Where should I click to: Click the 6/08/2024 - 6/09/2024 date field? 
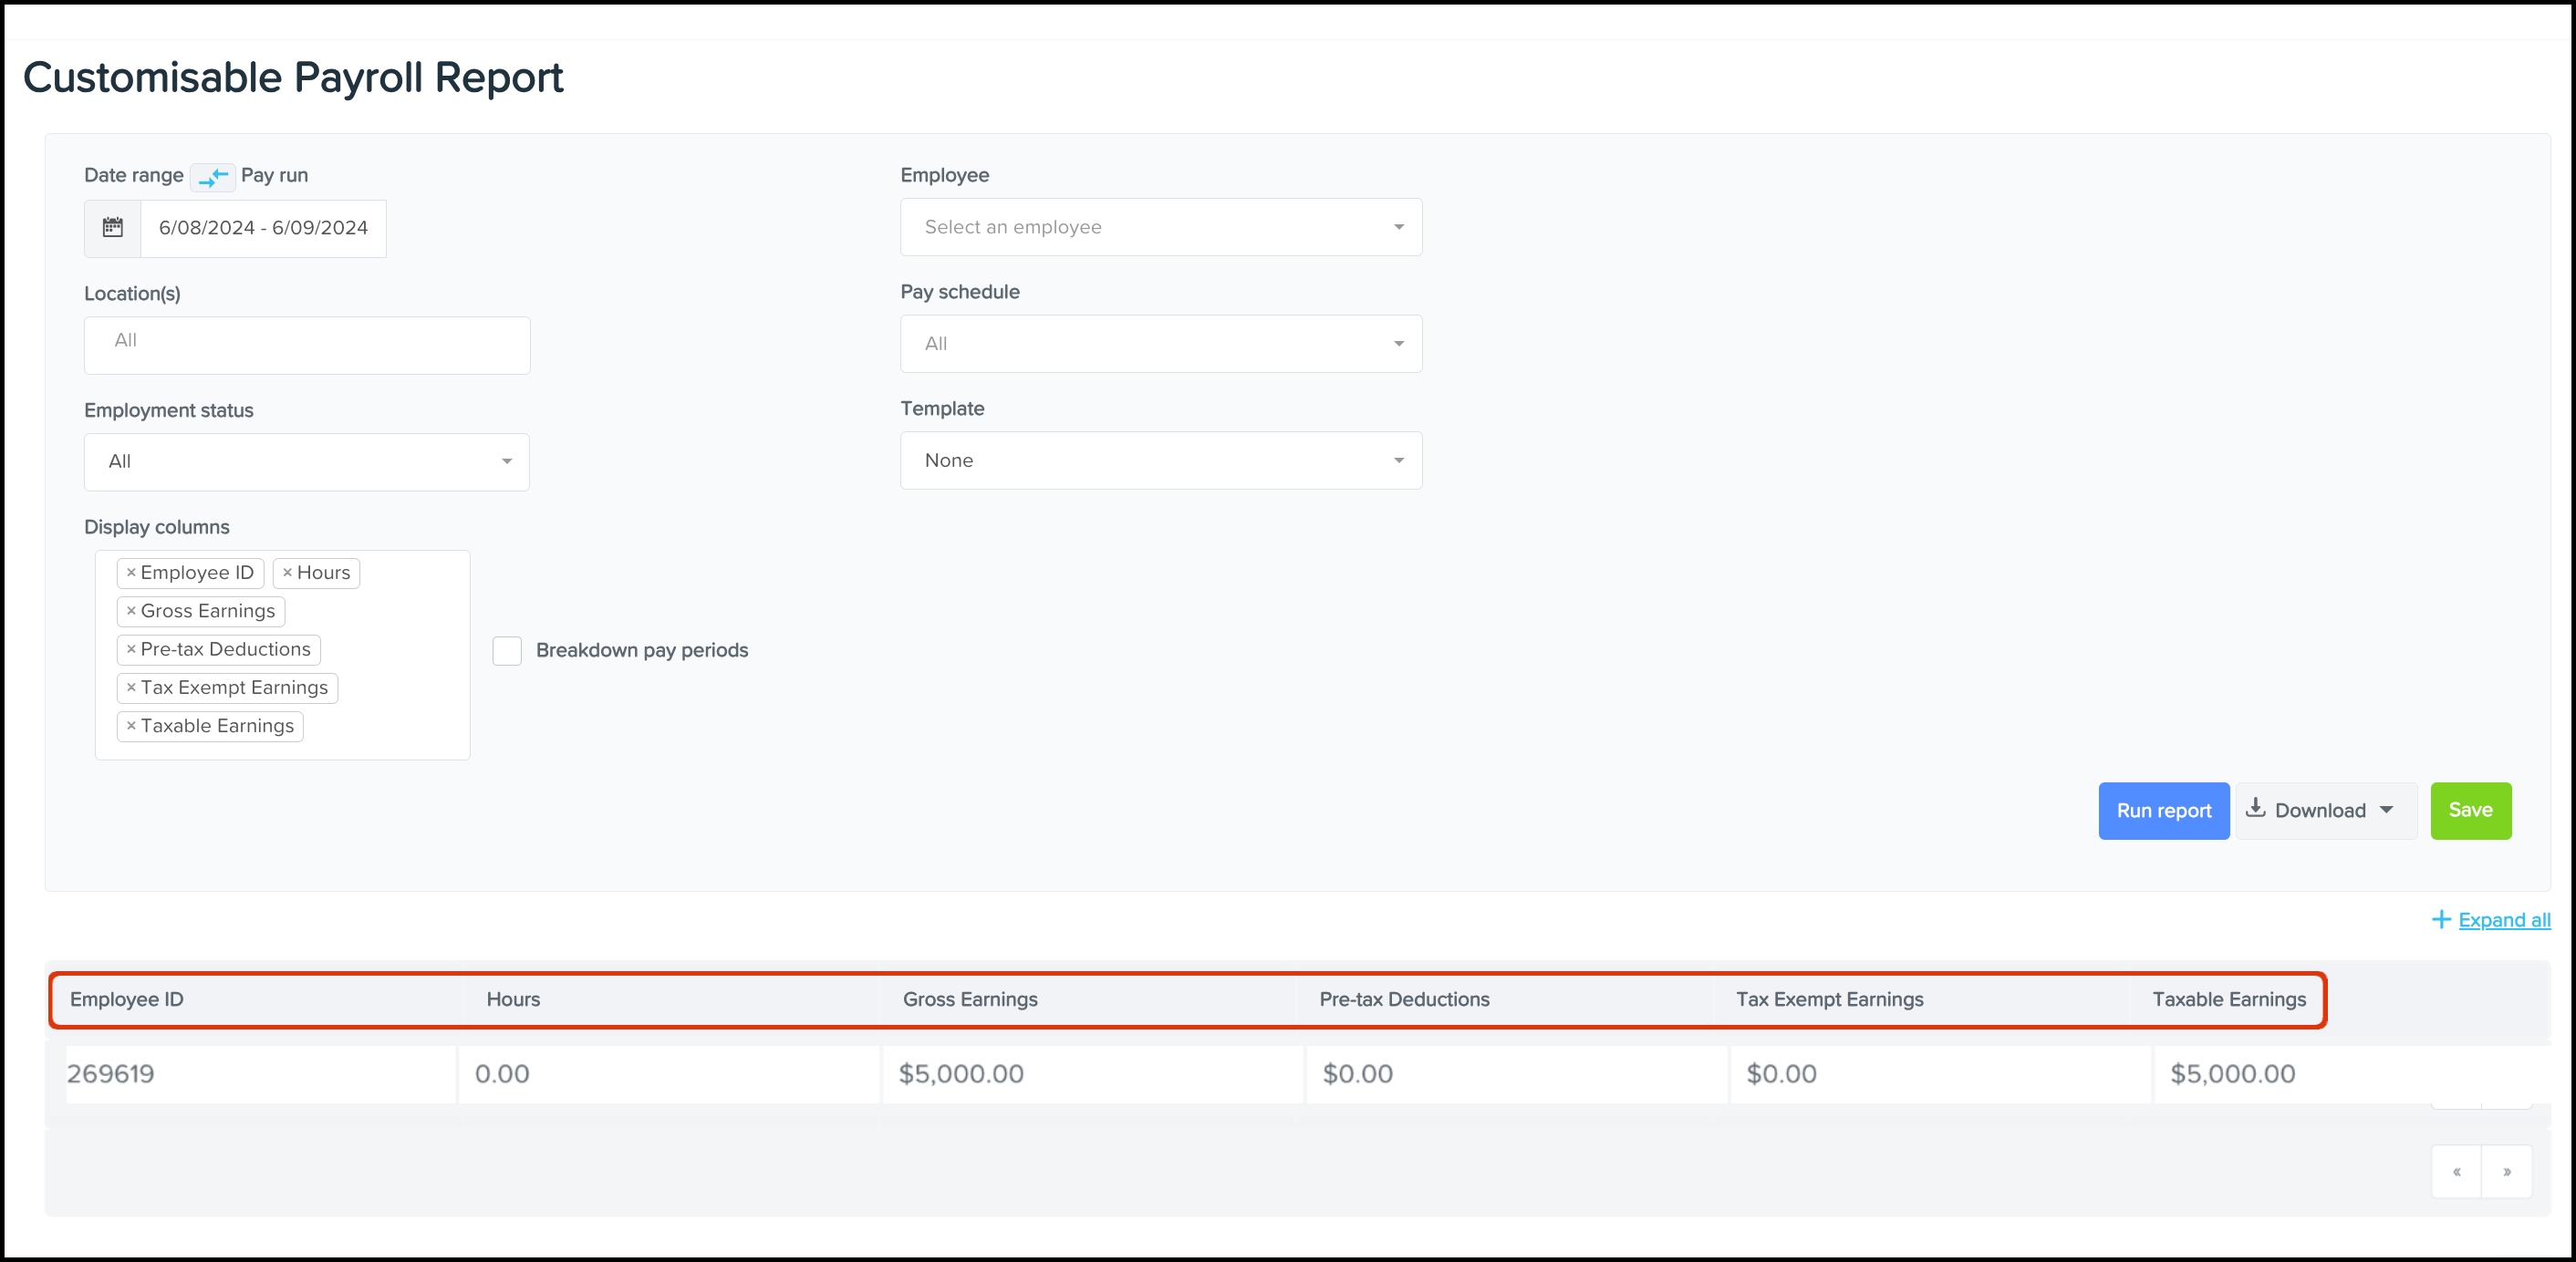[263, 228]
